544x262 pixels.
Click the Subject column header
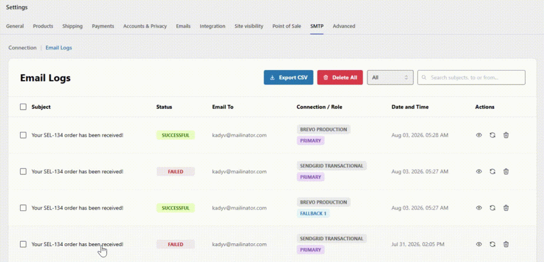point(41,107)
